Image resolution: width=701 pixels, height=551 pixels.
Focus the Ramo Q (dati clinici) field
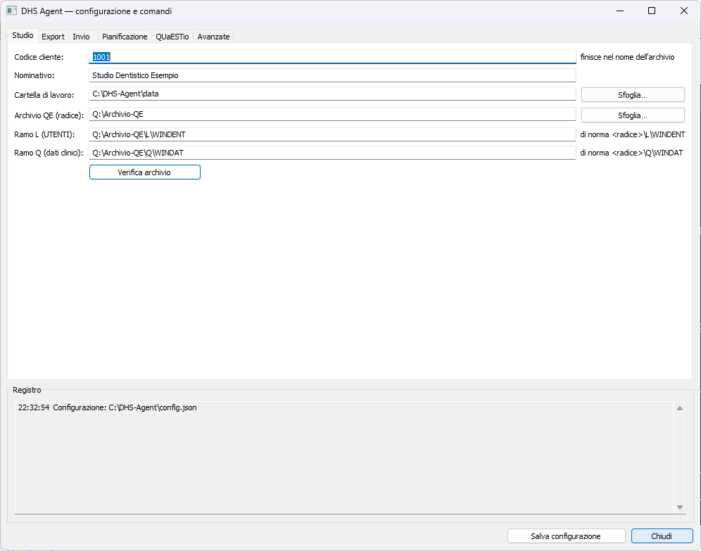coord(332,153)
